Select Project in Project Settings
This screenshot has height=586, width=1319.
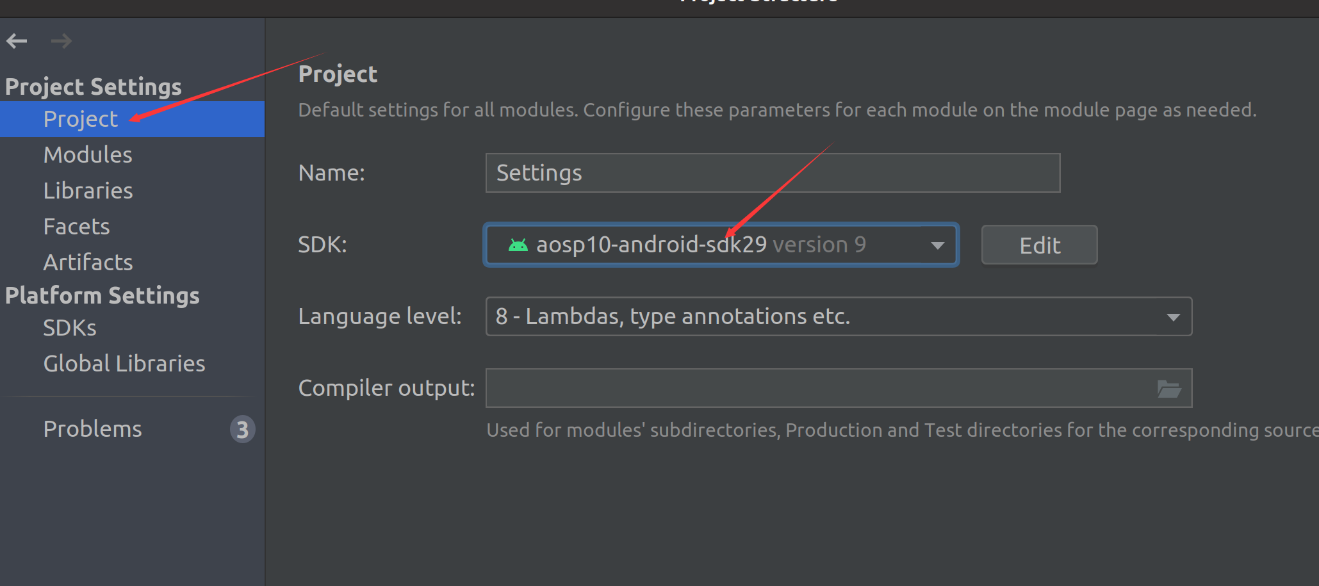point(81,119)
